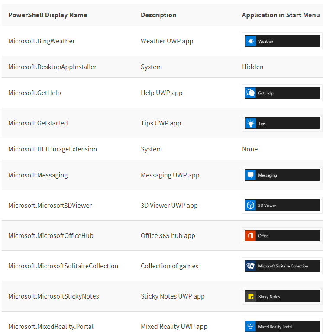Image resolution: width=323 pixels, height=334 pixels.
Task: Click the Tips lightbulb icon
Action: pos(251,123)
